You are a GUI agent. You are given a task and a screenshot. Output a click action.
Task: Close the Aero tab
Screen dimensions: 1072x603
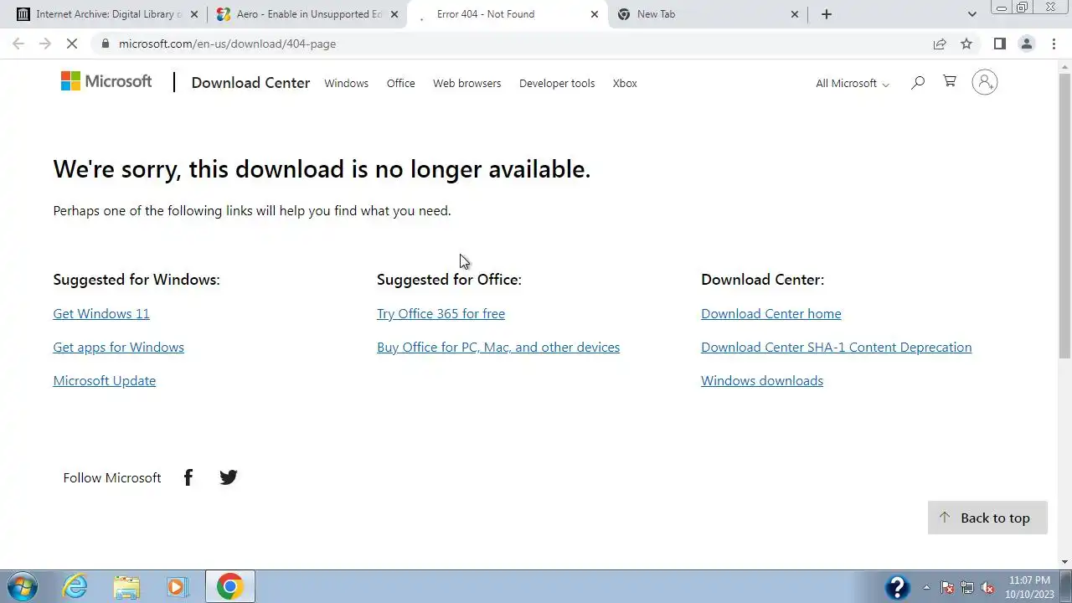pyautogui.click(x=394, y=14)
